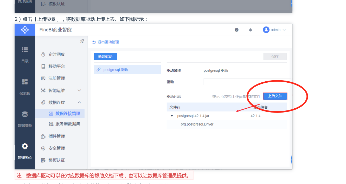
Task: Click the 智能运维 icon
Action: pos(43,90)
